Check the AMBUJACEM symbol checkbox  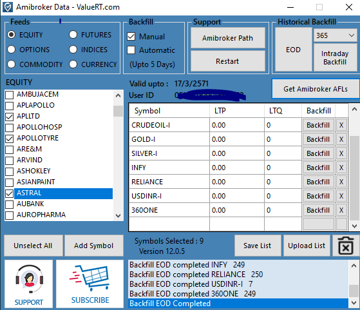[9, 95]
